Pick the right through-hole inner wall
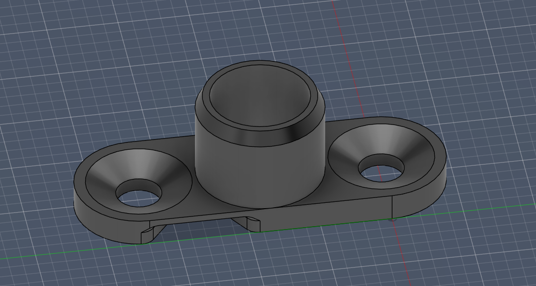 pos(381,161)
